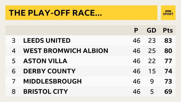
Task: Click West Bromwich Albion's 25 goal difference
Action: (x=152, y=51)
